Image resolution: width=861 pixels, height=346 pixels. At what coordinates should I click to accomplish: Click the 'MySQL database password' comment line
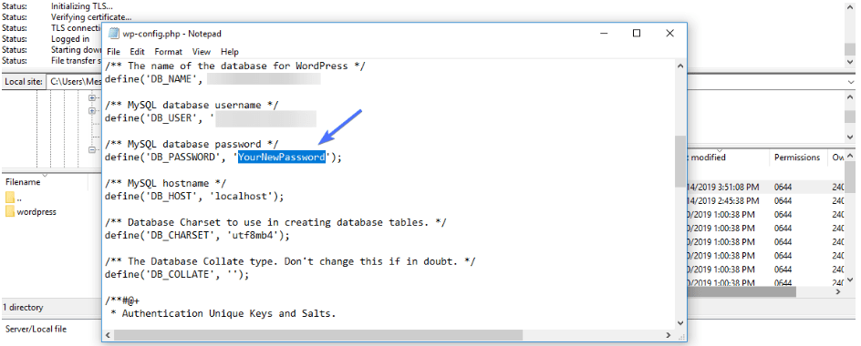192,144
